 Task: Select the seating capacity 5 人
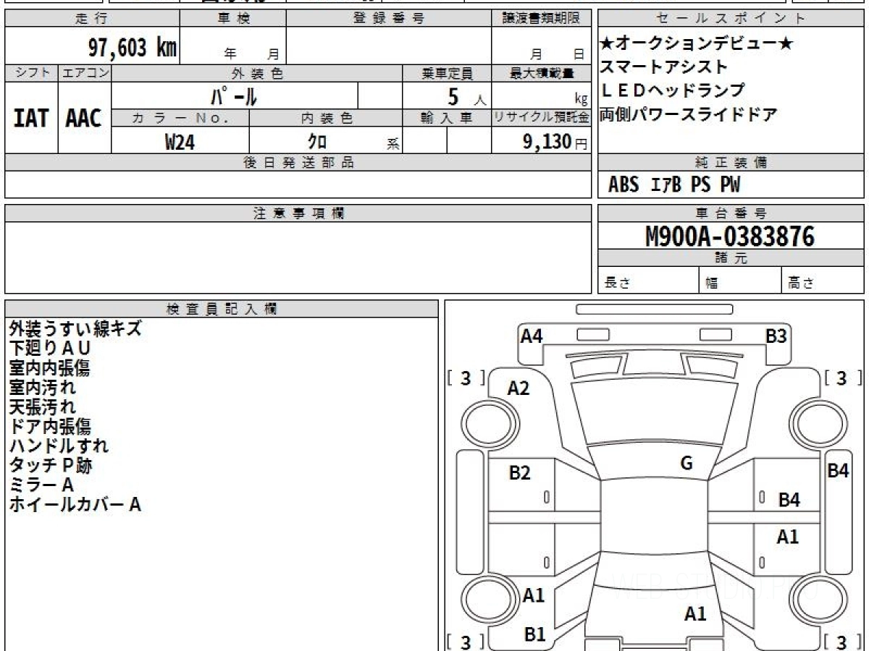click(467, 97)
